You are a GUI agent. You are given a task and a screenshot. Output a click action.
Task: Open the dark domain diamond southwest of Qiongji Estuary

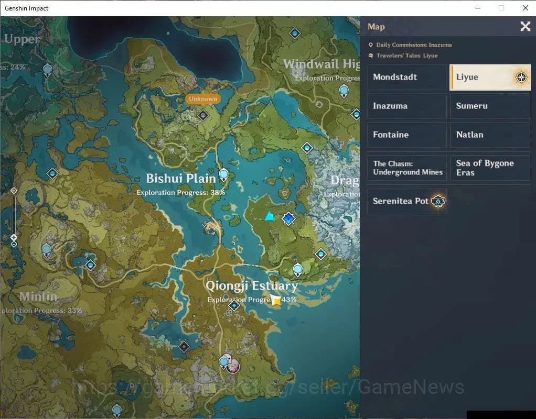[184, 347]
